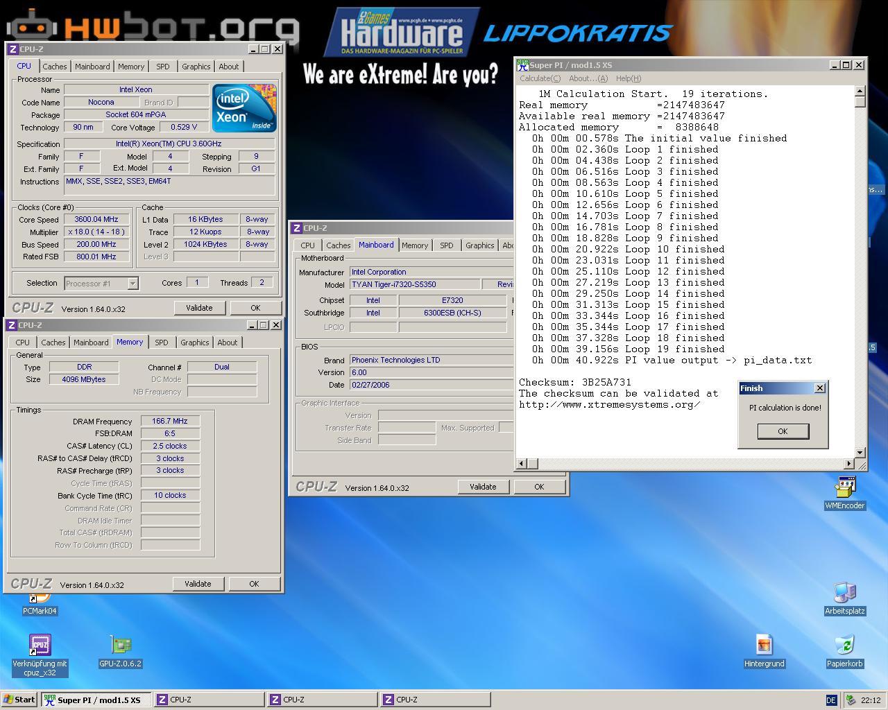Activate the first CPU-Z taskbar button
The width and height of the screenshot is (888, 710).
click(209, 700)
